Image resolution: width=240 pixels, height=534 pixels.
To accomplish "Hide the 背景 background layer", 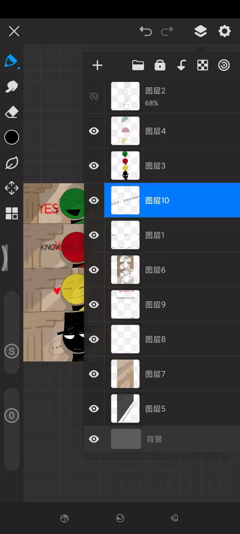I will coord(94,439).
